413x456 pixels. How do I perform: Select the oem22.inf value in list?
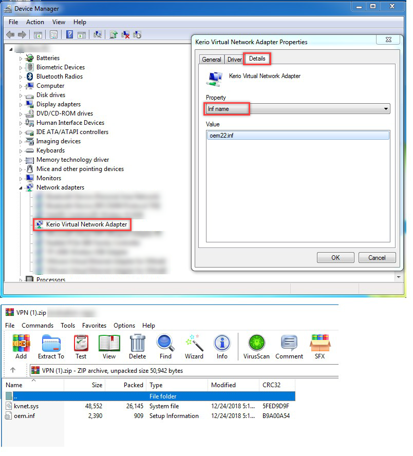(298, 136)
